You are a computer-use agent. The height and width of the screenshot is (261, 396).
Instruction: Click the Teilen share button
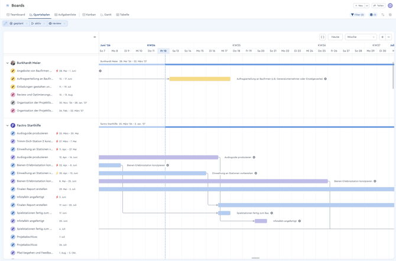click(378, 5)
